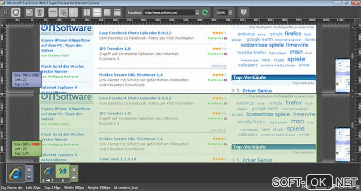Switch to overlay layout
This screenshot has height=191, width=361.
point(107,12)
